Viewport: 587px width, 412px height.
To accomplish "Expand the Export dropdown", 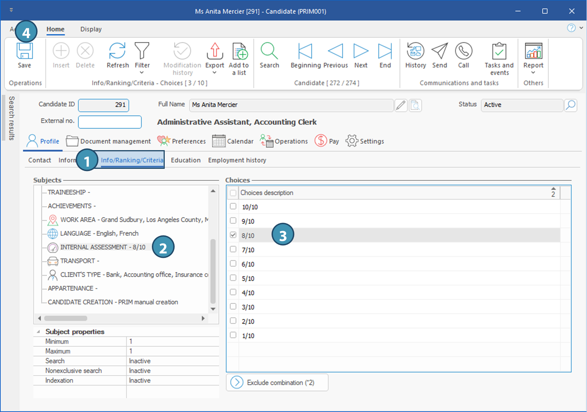I will coord(215,73).
